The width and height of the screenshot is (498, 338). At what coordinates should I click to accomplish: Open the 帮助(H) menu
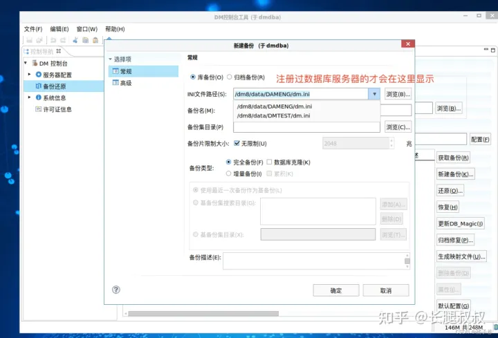click(x=115, y=29)
